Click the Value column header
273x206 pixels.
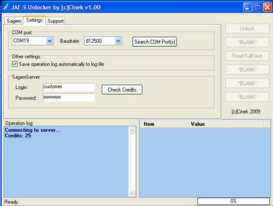coord(225,124)
